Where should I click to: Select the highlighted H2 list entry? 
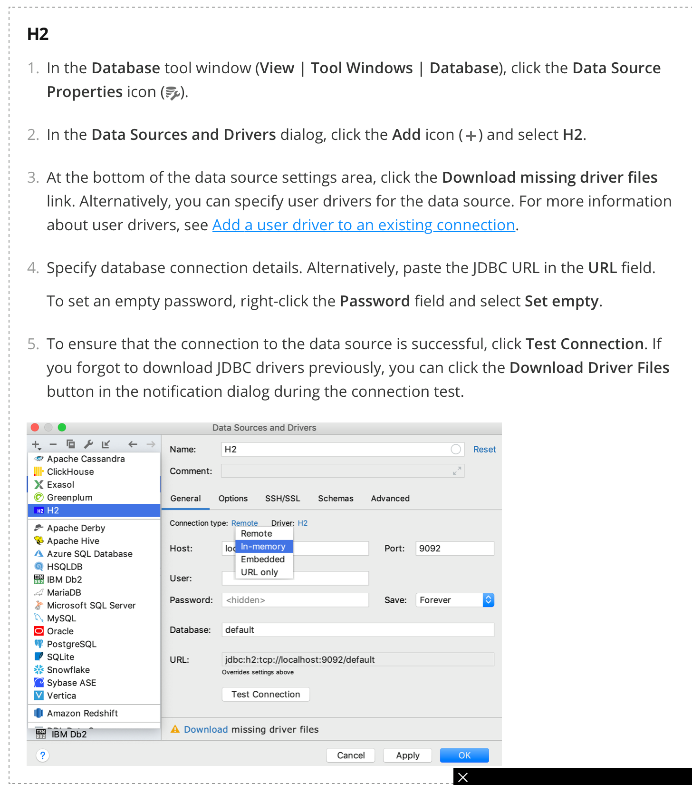94,510
